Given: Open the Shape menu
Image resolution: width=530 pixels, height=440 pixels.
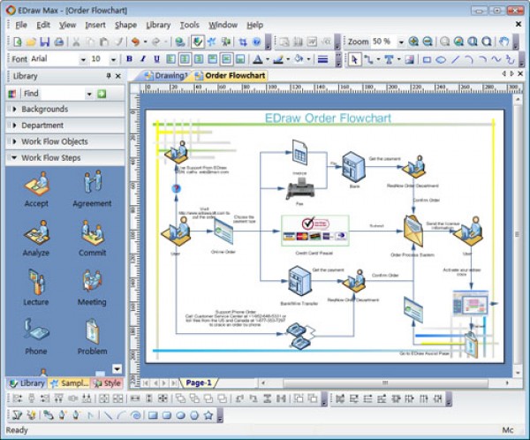Looking at the screenshot, I should point(125,25).
